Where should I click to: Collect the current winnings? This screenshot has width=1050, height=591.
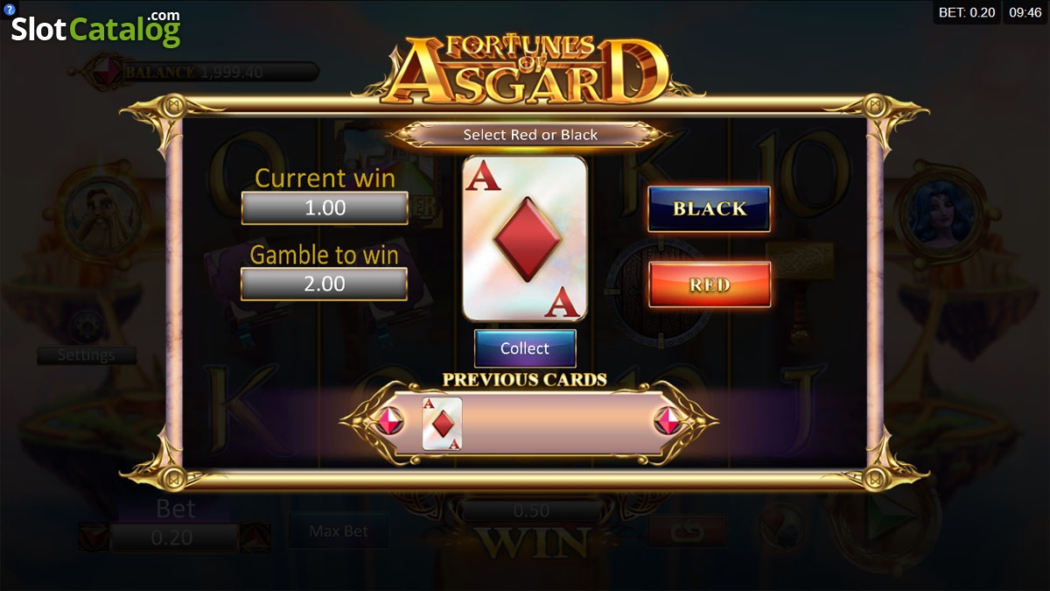(x=525, y=348)
